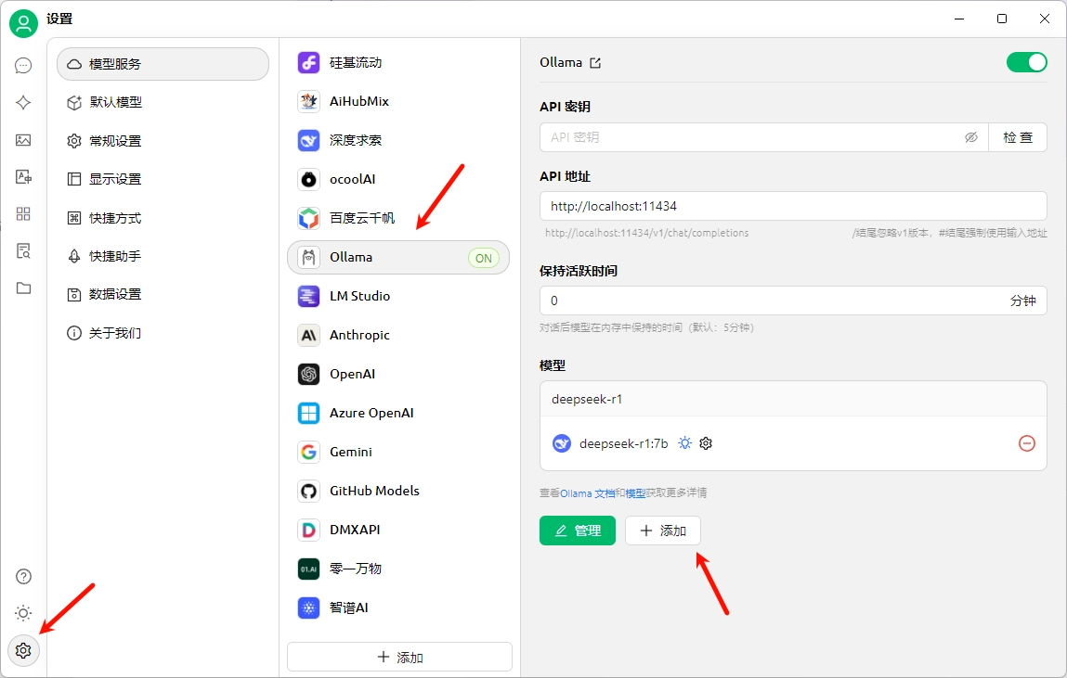Open the files folder sidebar icon
Image resolution: width=1067 pixels, height=678 pixels.
[x=23, y=288]
